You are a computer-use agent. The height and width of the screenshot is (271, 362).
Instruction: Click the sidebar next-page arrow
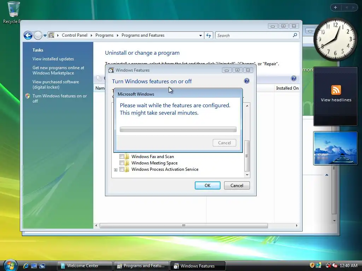[353, 7]
